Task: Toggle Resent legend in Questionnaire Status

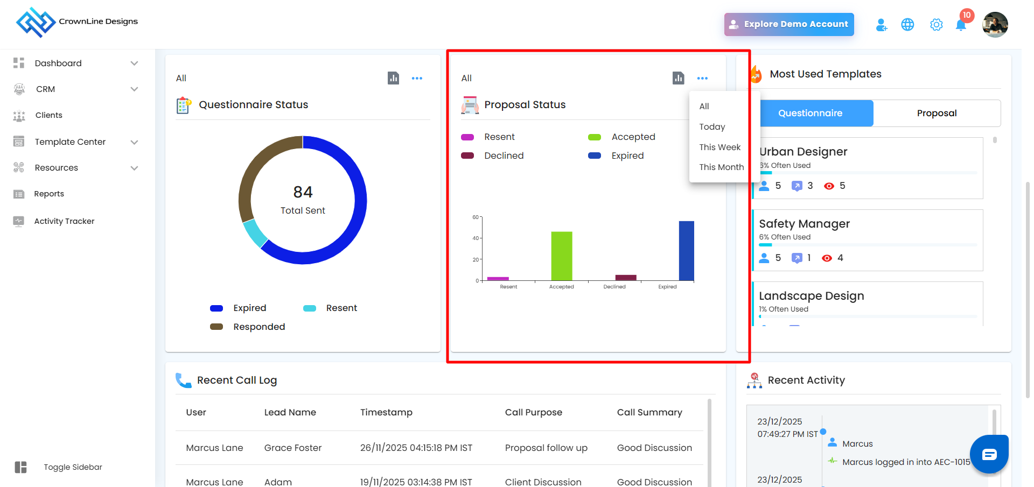Action: tap(330, 308)
